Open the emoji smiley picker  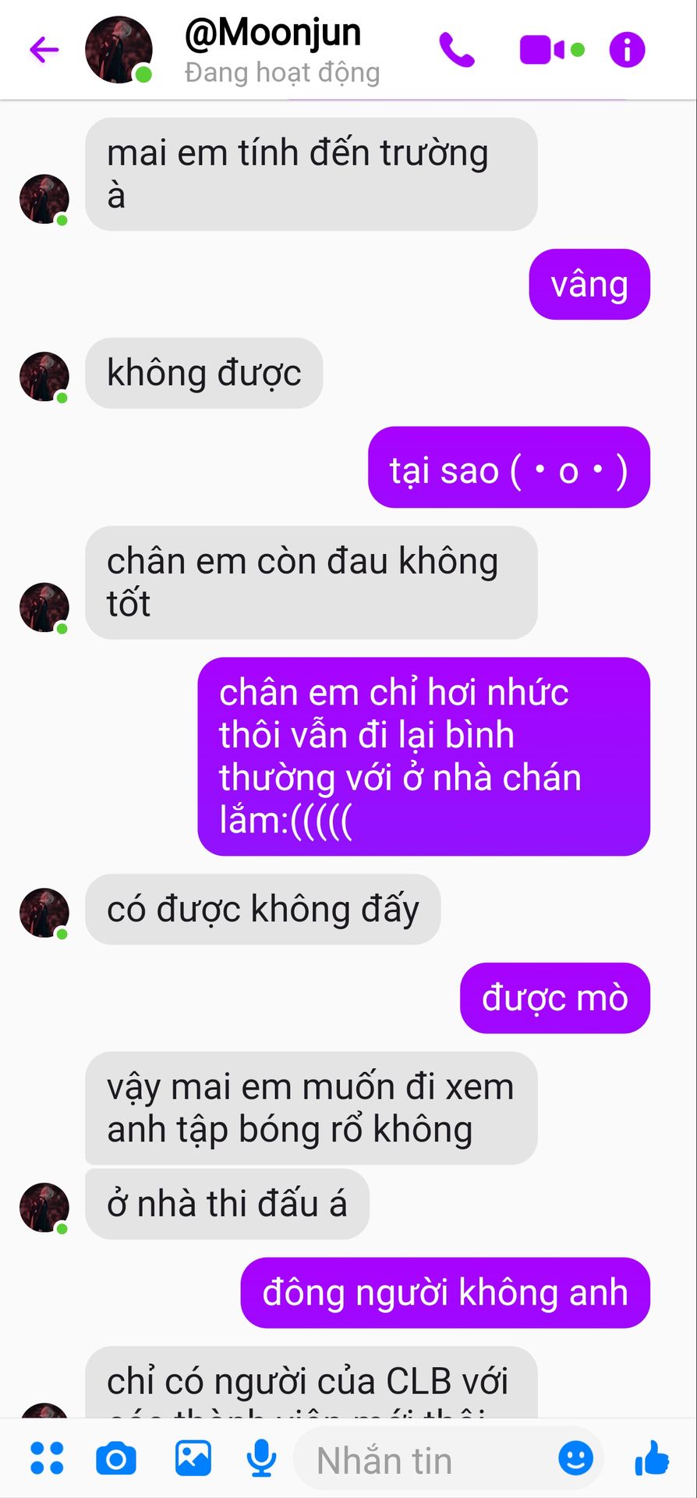tap(576, 1457)
